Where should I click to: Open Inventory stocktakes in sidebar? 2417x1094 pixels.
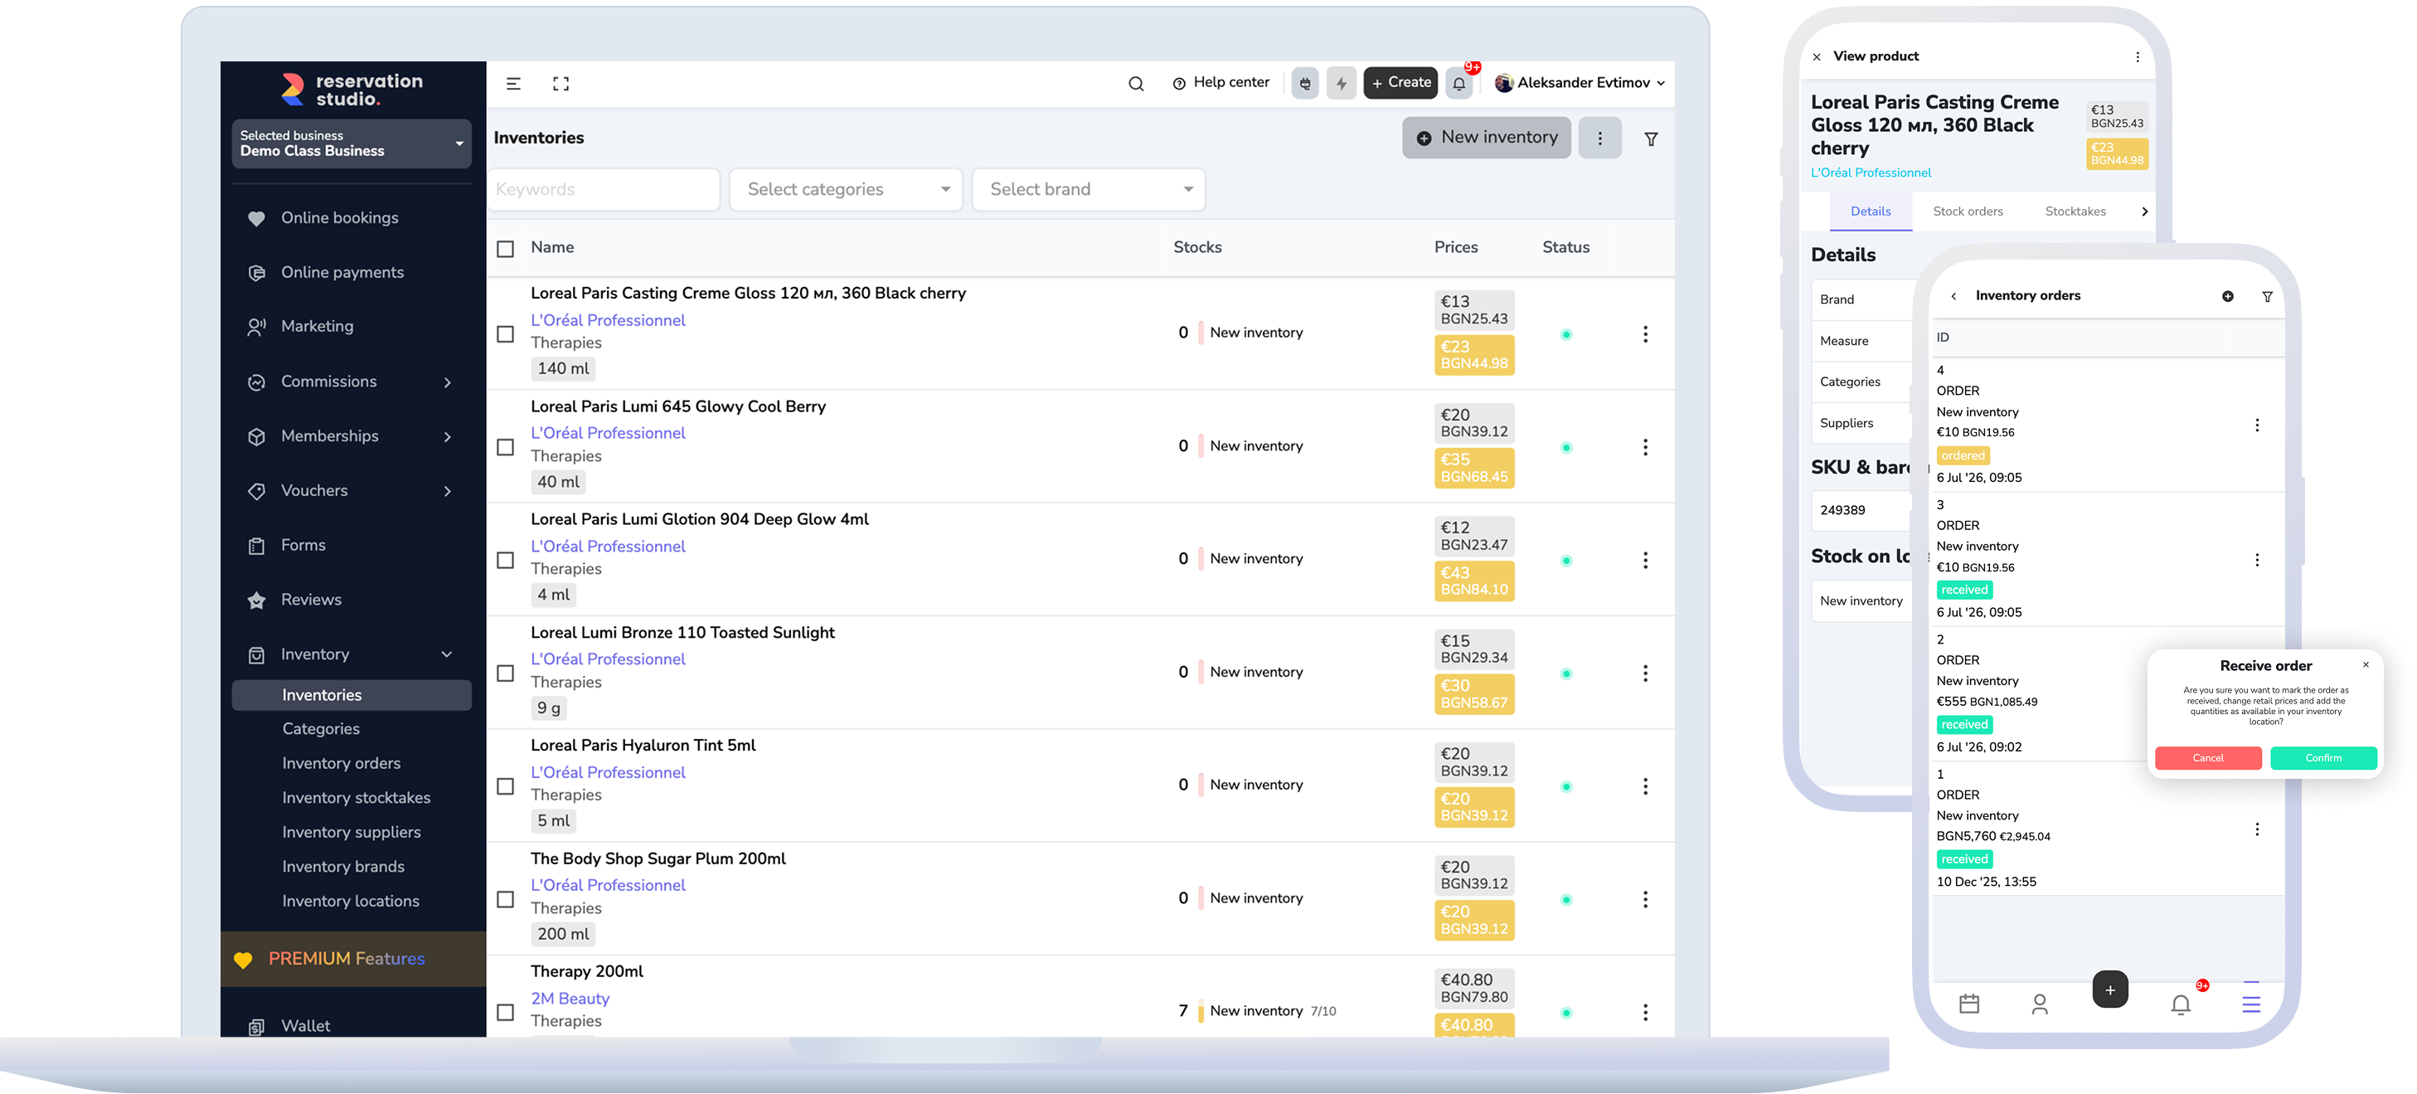pyautogui.click(x=357, y=799)
